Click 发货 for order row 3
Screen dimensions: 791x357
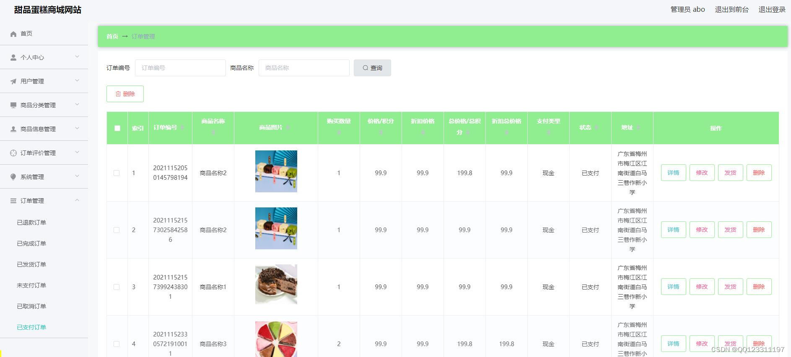point(730,287)
